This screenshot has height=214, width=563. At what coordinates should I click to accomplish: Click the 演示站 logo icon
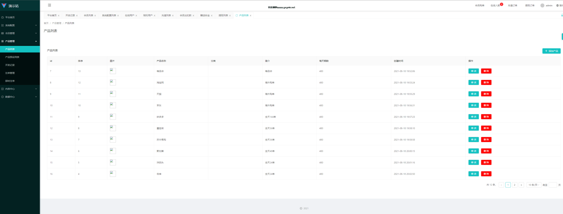click(4, 5)
